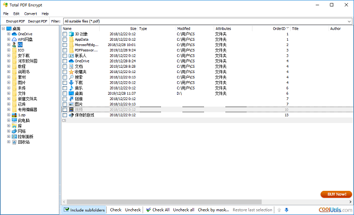Tick the checkbox for AppData

click(x=65, y=39)
